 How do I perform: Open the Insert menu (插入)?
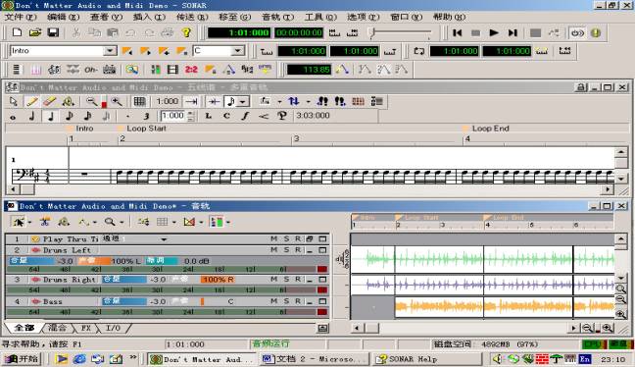[x=149, y=17]
